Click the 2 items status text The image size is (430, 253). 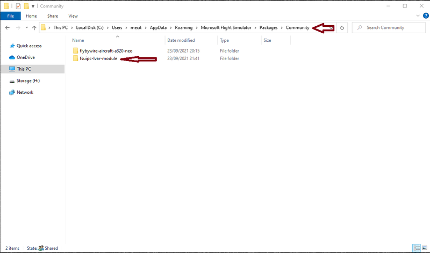[12, 248]
